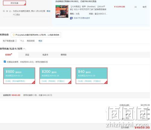The width and height of the screenshot is (151, 130).
Task: Collapse the 使用优惠/礼品卡/抵用 section
Action: 24,49
